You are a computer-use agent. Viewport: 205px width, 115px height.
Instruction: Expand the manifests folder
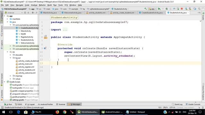(x=7, y=19)
